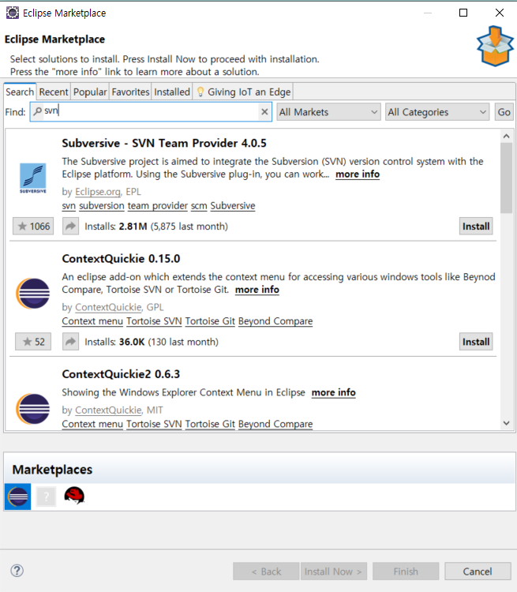The height and width of the screenshot is (592, 517).
Task: Click Beyond Compare tag under ContextQuickie 0.15.0
Action: coord(275,321)
